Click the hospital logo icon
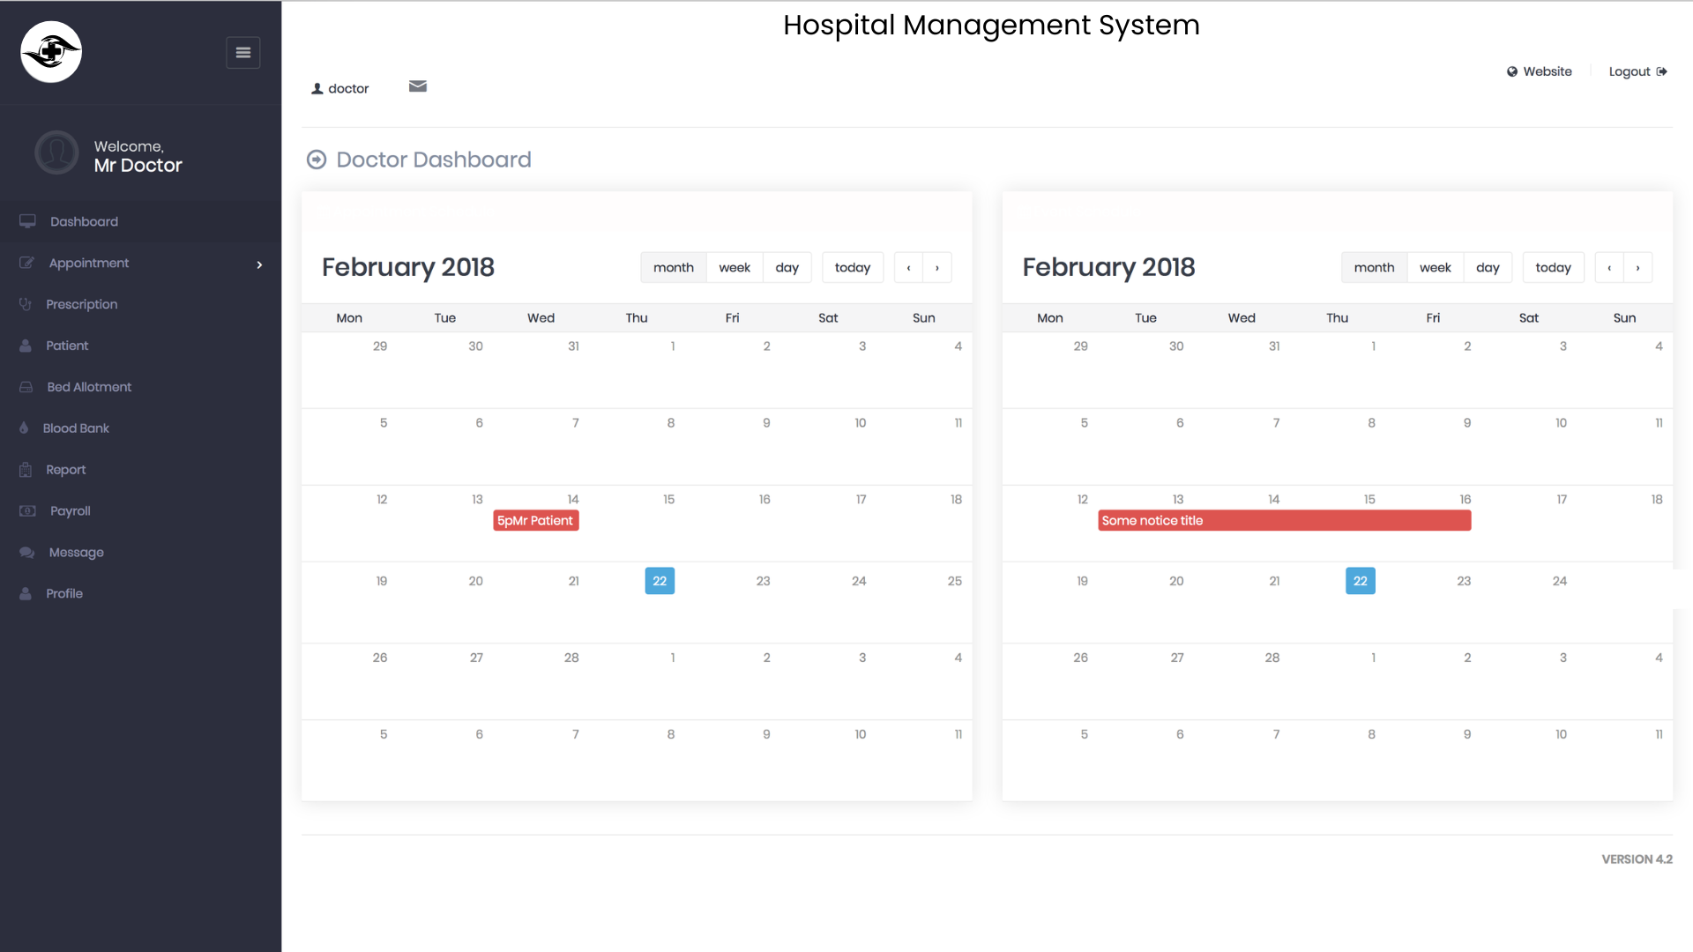Image resolution: width=1693 pixels, height=952 pixels. coord(51,52)
